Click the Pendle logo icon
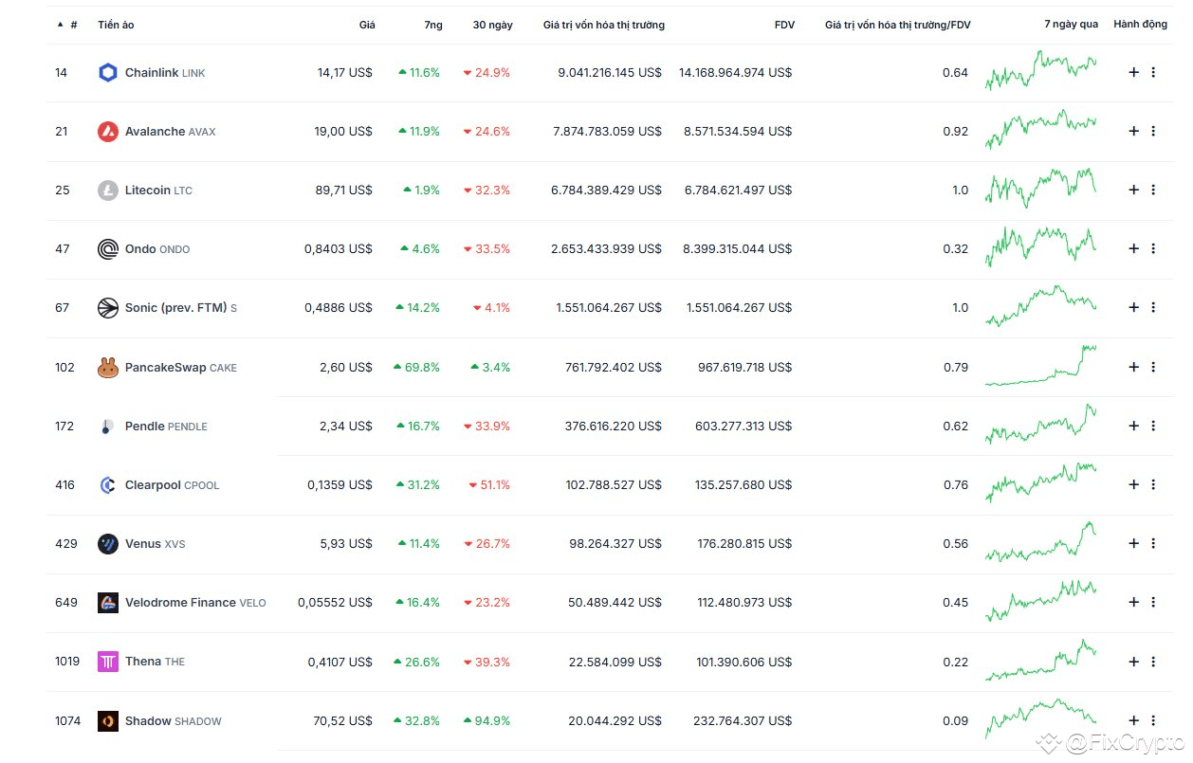This screenshot has width=1193, height=763. tap(107, 426)
